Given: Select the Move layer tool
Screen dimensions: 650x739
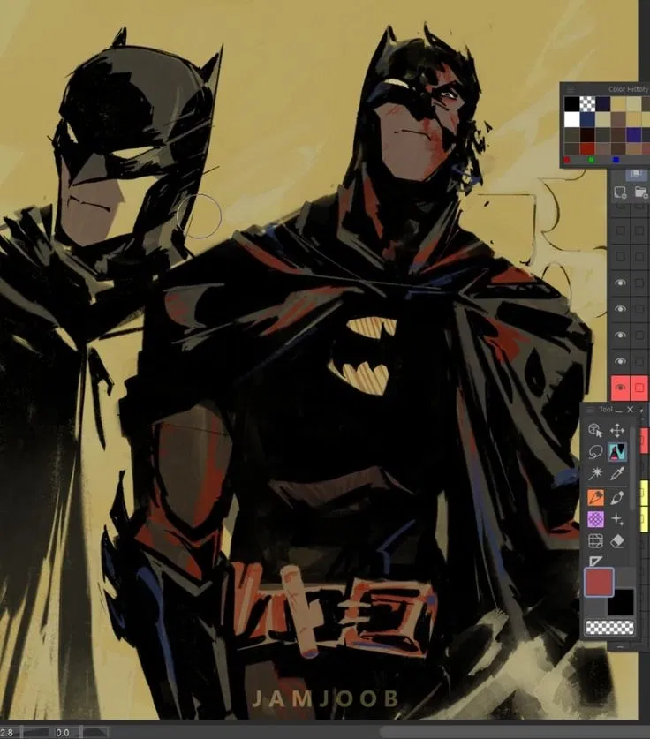Looking at the screenshot, I should coord(617,430).
